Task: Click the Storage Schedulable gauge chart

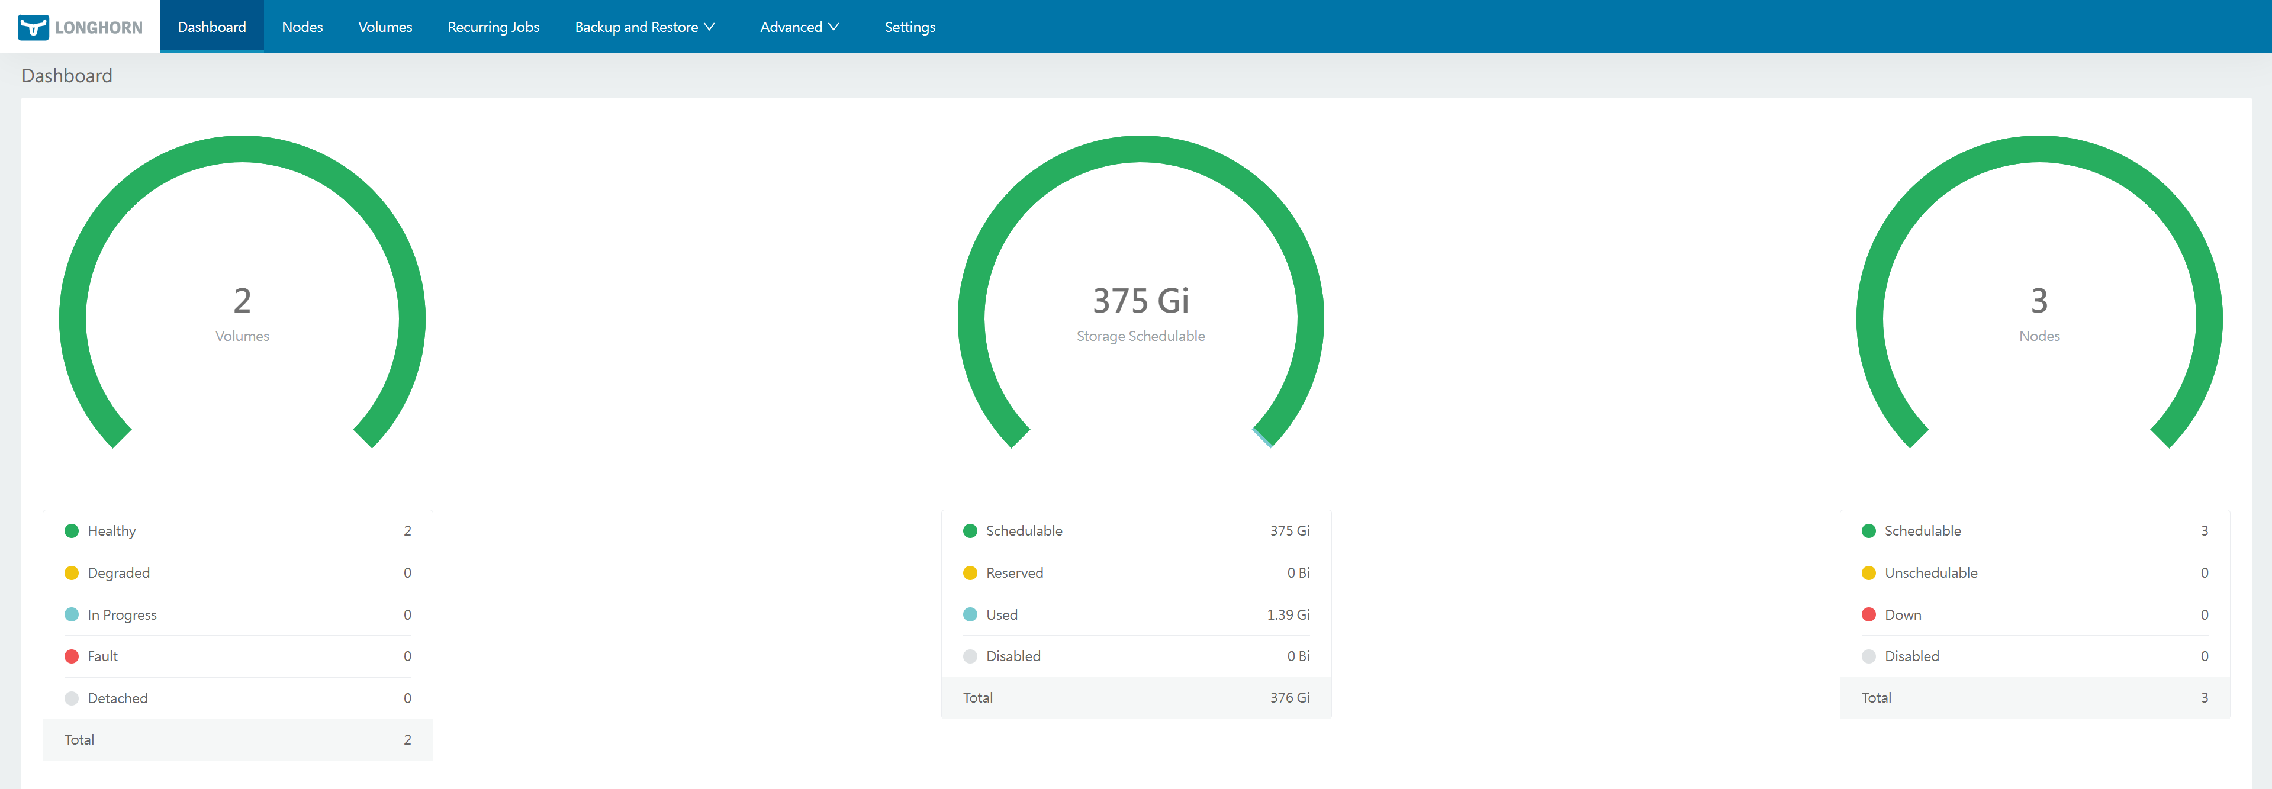Action: [x=1140, y=292]
